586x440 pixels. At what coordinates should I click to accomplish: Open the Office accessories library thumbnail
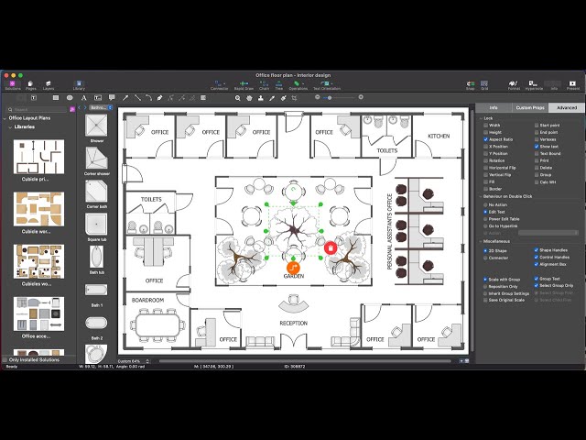click(x=38, y=313)
